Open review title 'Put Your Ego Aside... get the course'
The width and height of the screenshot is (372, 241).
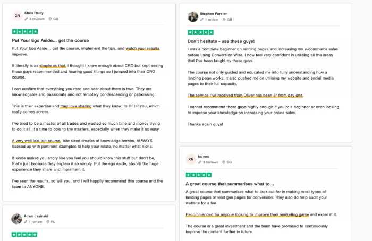[x=50, y=40]
